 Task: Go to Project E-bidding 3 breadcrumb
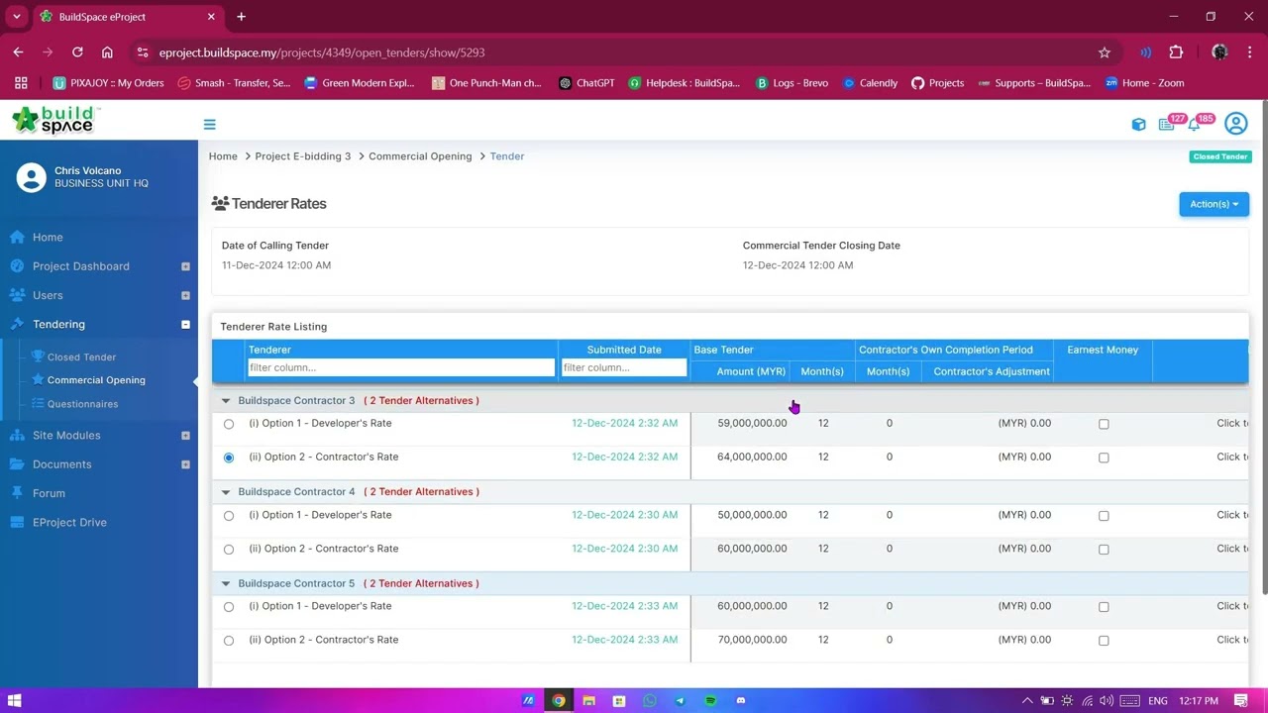pos(303,156)
